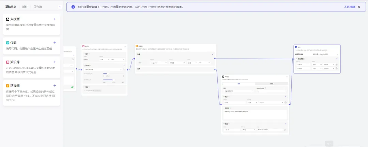Viewport: 368px width, 147px height.
Task: Add a 大模型 node with its plus icon
Action: [x=55, y=19]
